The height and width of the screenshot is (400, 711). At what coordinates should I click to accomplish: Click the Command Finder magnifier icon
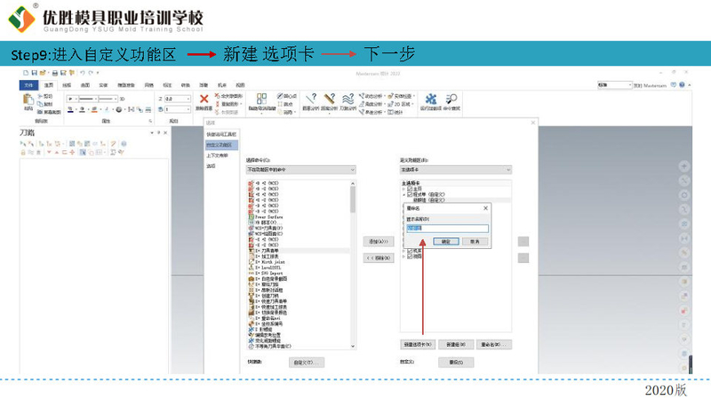tap(451, 99)
